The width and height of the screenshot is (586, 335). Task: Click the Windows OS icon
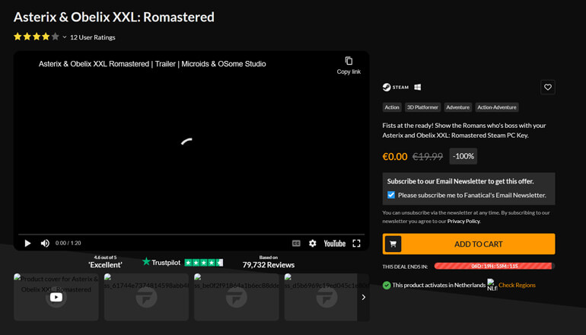point(418,87)
